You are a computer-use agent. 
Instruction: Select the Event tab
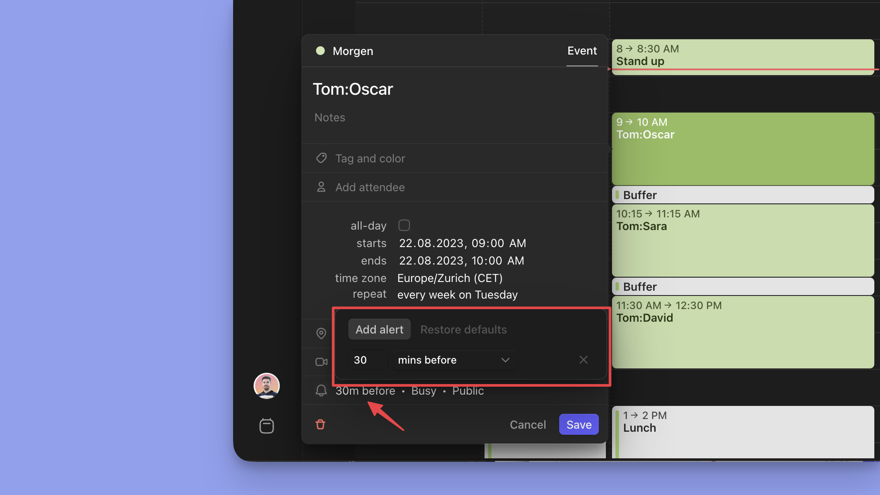[582, 51]
